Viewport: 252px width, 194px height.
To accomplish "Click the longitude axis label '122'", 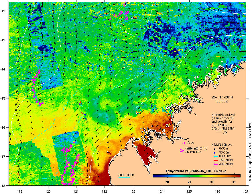I will click(x=105, y=191).
